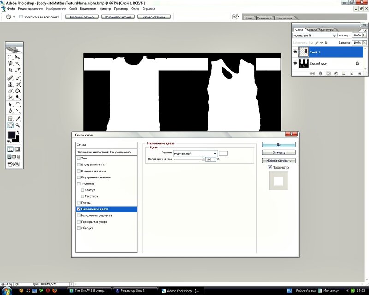Viewport: 369px width, 295px height.
Task: Select the Clone Stamp tool
Action: 10,84
